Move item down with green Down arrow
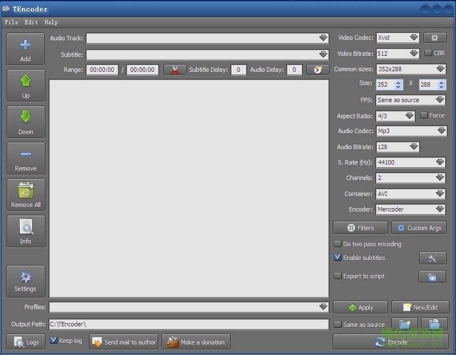The image size is (456, 355). point(25,118)
